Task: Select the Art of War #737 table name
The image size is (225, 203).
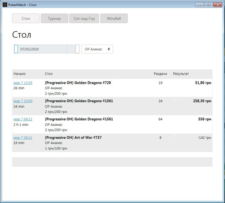Action: coord(73,137)
